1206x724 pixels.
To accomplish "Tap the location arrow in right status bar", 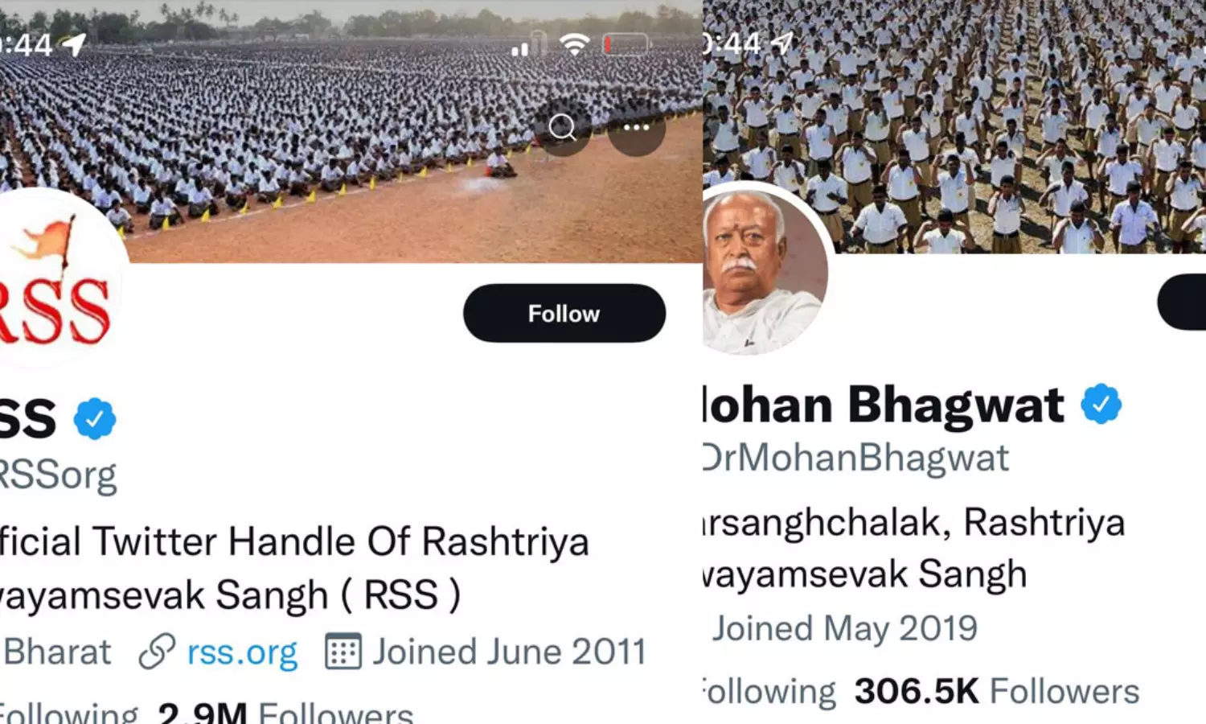I will [783, 43].
